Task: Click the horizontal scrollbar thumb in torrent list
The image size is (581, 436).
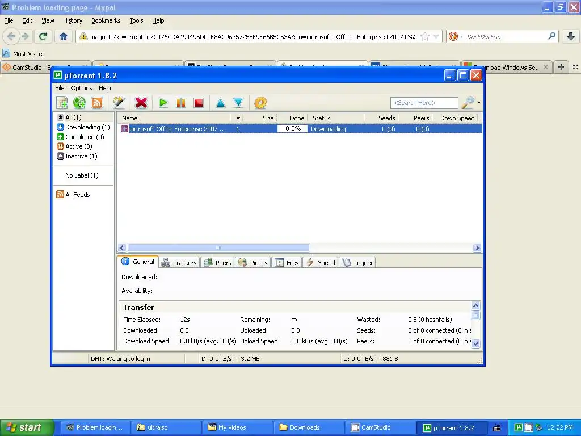Action: (218, 248)
